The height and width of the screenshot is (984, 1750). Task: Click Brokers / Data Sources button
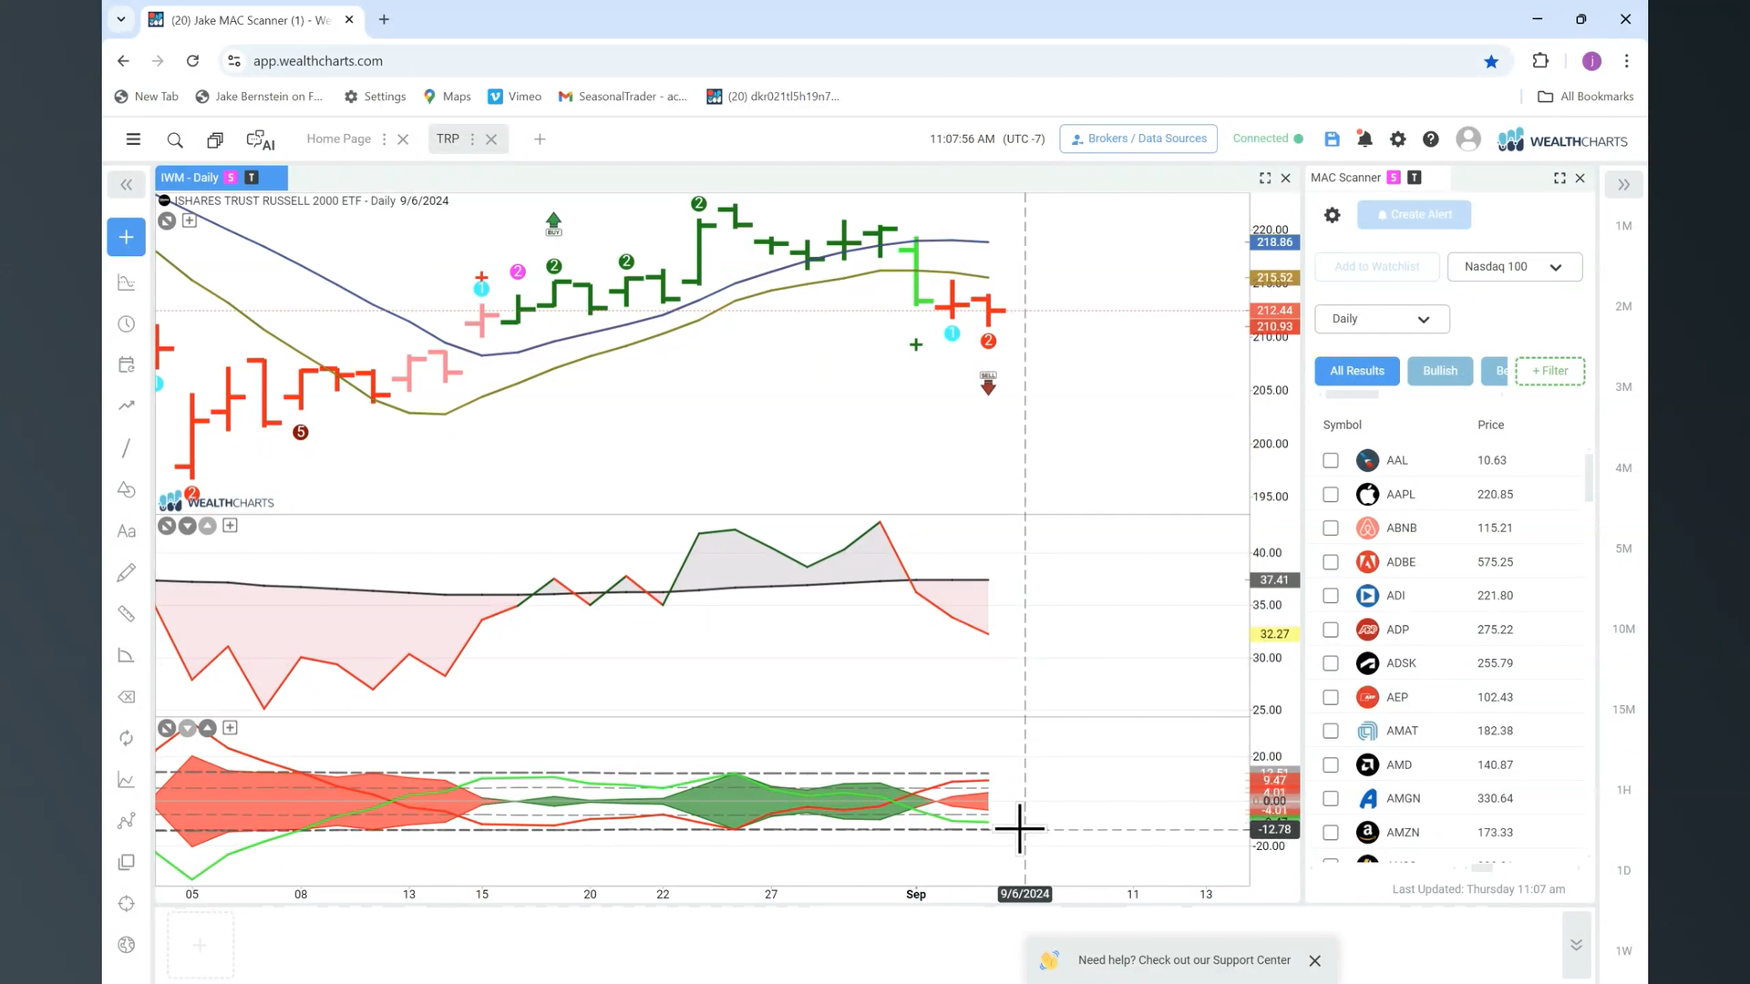1138,138
